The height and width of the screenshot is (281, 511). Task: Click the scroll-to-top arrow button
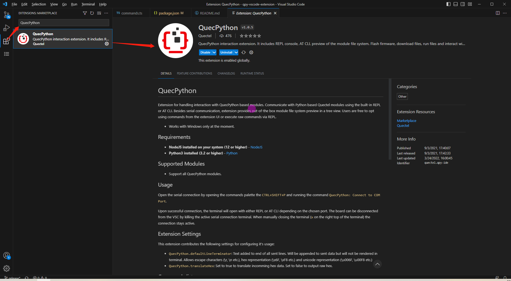coord(377,264)
